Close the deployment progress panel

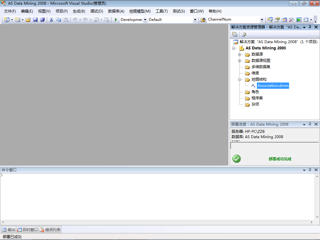pos(316,124)
